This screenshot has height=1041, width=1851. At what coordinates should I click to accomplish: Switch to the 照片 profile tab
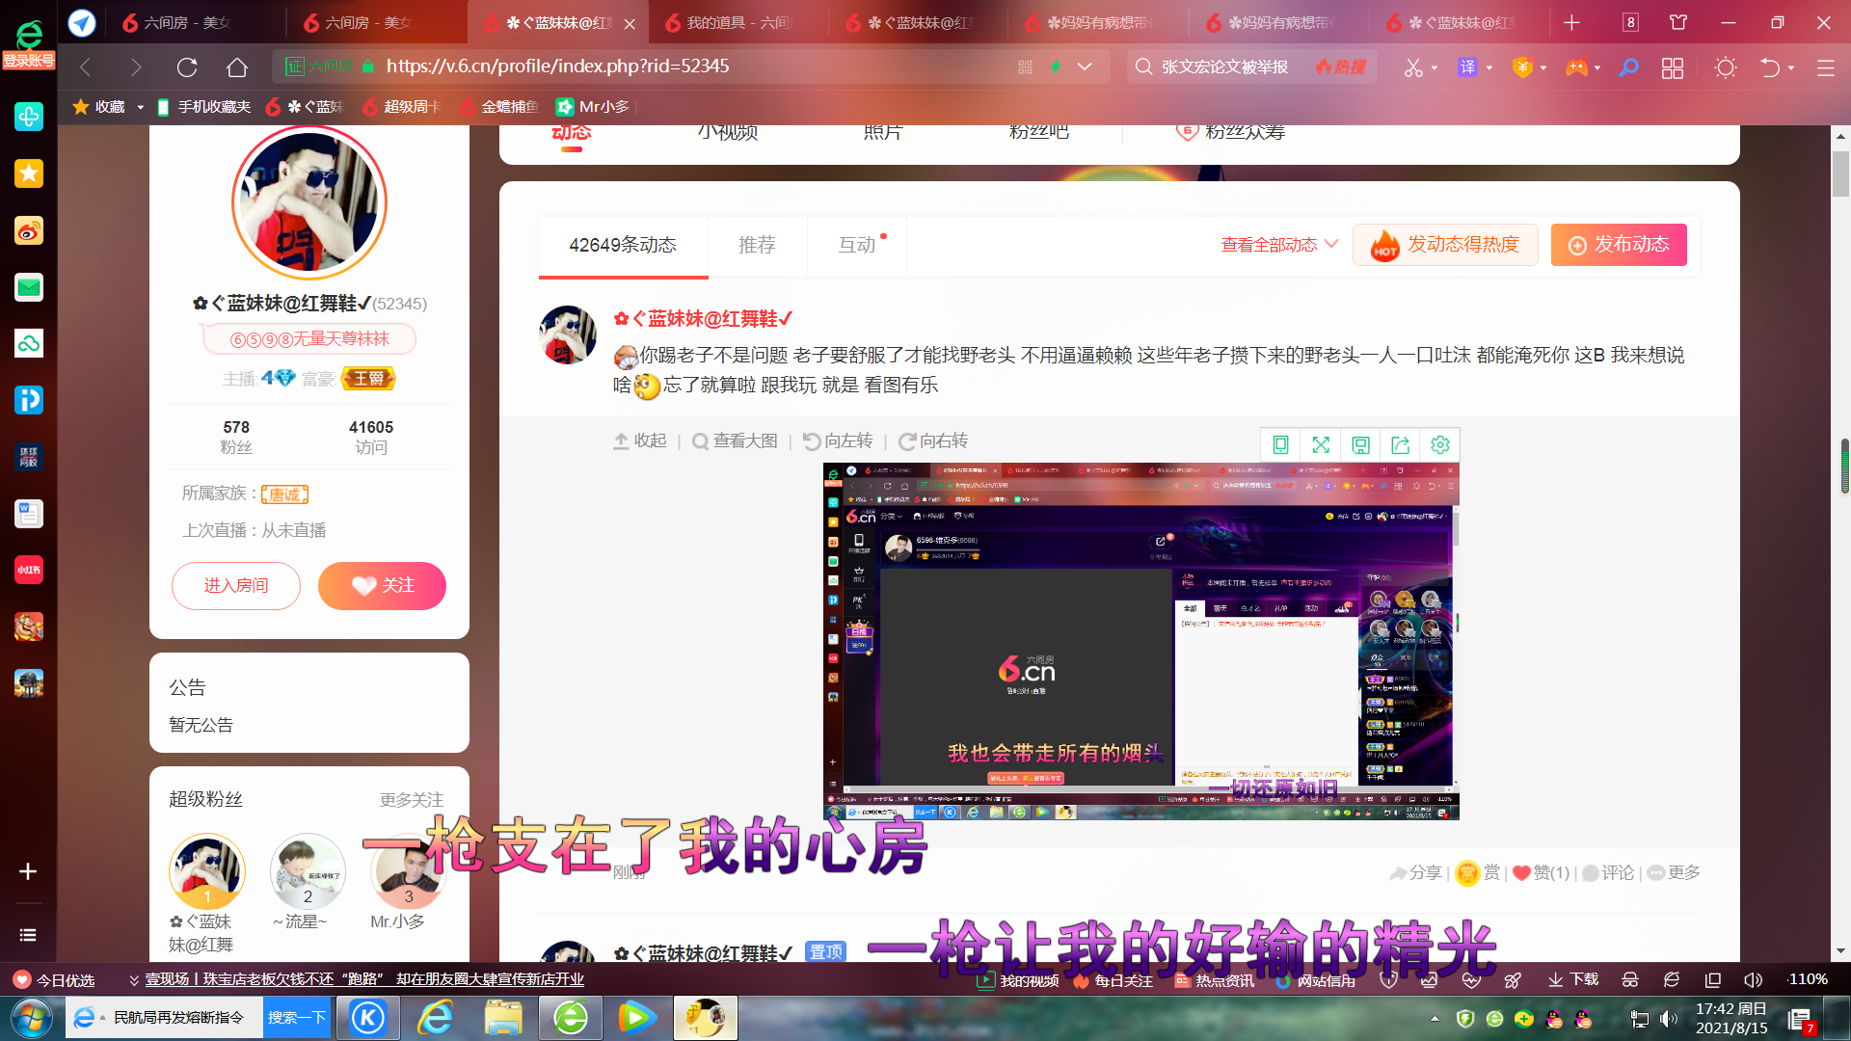coord(883,132)
